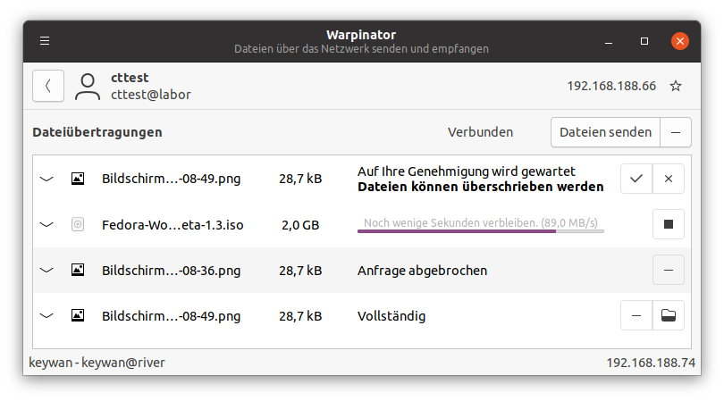
Task: Click the Fedora transfer progress bar
Action: (x=481, y=230)
